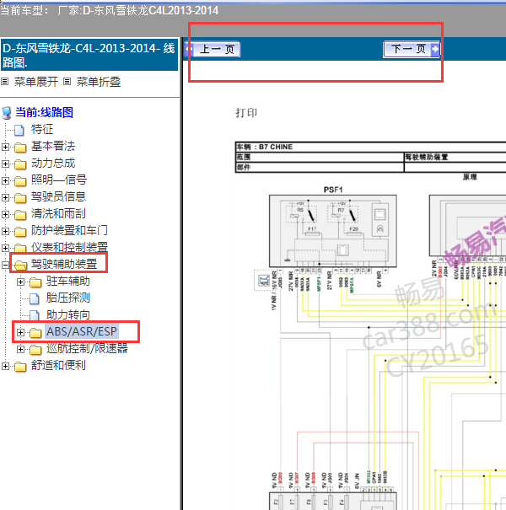Click the folder icon of 基本看法

[20, 148]
